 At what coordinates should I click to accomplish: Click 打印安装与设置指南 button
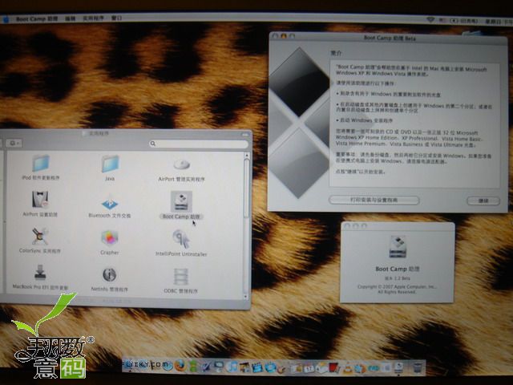[x=374, y=200]
